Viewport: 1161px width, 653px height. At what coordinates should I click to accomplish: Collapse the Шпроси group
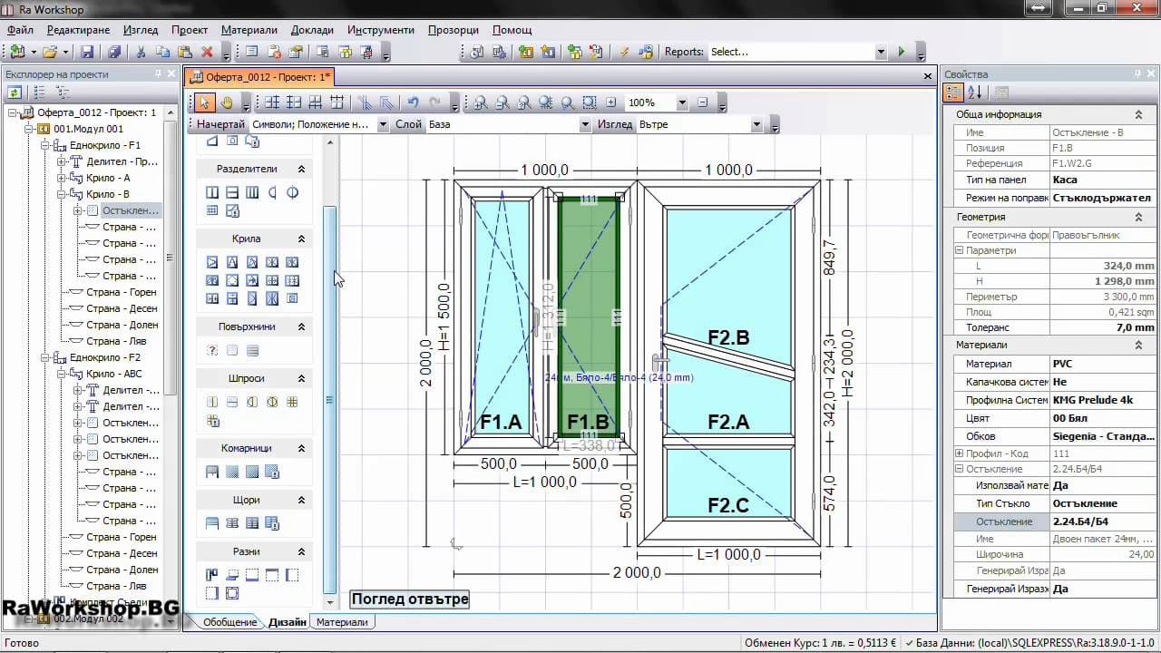click(301, 378)
